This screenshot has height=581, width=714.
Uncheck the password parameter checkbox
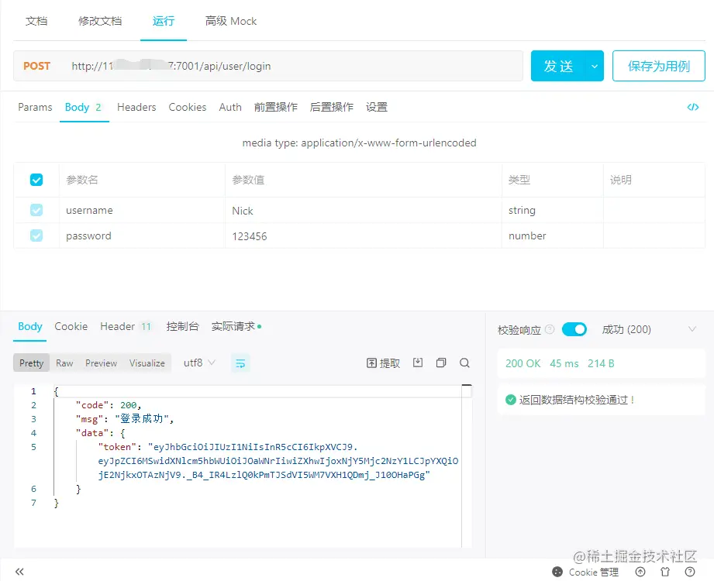[36, 235]
